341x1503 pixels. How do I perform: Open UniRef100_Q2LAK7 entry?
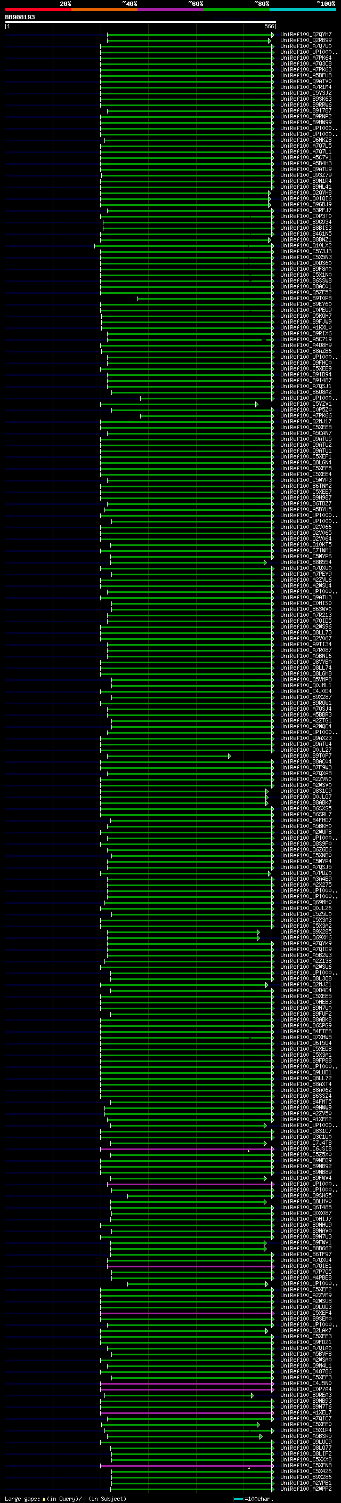point(306,1330)
